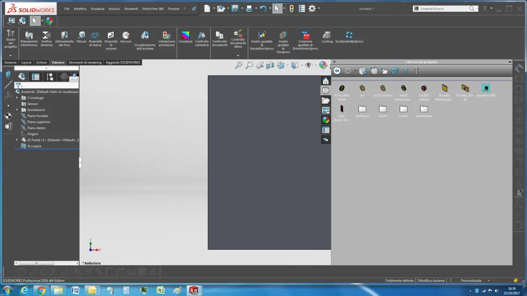This screenshot has height=296, width=527.
Task: Expand the Cronologia tree node
Action: (x=17, y=98)
